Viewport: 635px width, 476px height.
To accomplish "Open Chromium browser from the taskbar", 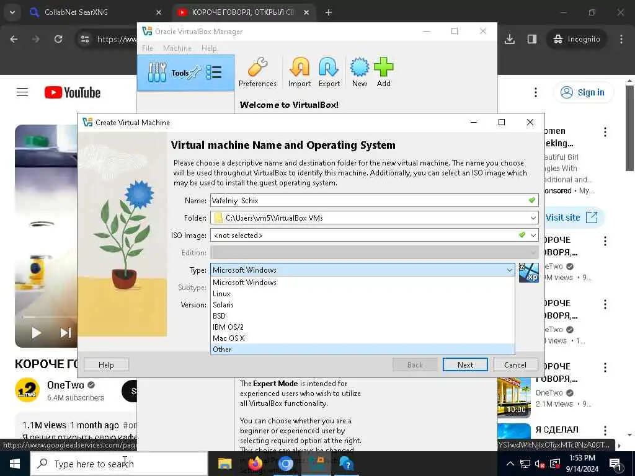I will point(285,464).
